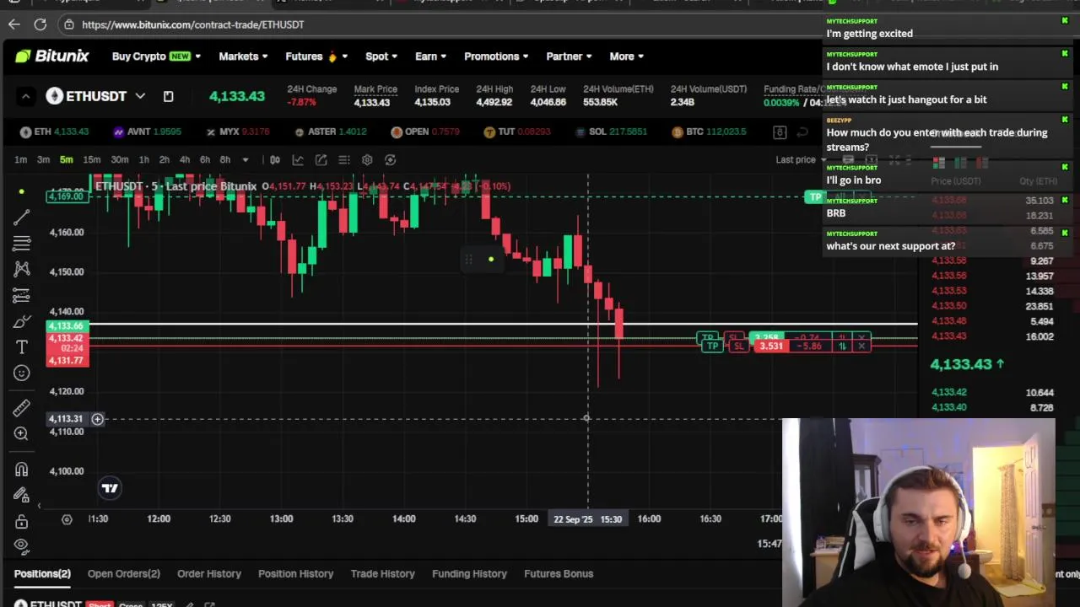Open the Markets menu

click(243, 56)
